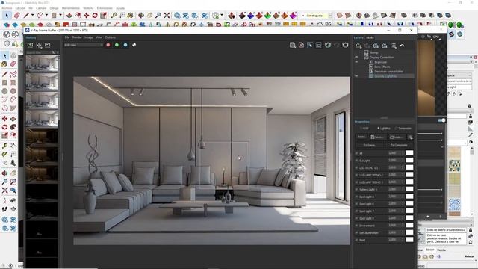Select the Tape Measure tool in left toolbar
This screenshot has width=478, height=269.
pyautogui.click(x=4, y=146)
